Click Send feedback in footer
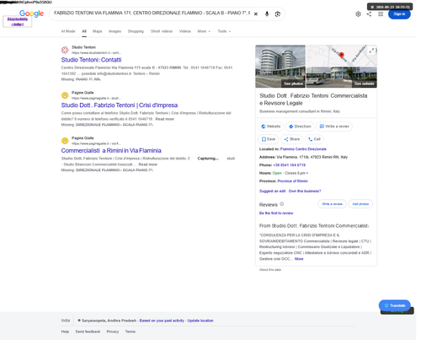421x340 pixels. tap(88, 332)
